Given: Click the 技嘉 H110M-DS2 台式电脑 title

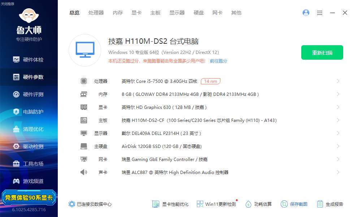Looking at the screenshot, I should (153, 41).
